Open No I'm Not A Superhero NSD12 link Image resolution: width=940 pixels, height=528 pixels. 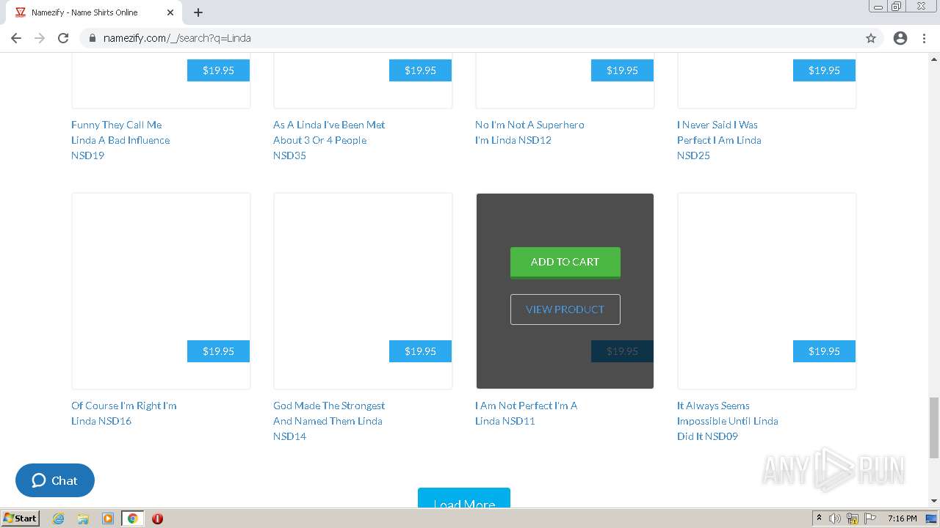529,133
